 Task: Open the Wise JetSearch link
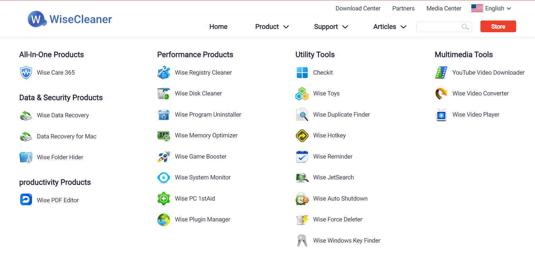tap(334, 177)
